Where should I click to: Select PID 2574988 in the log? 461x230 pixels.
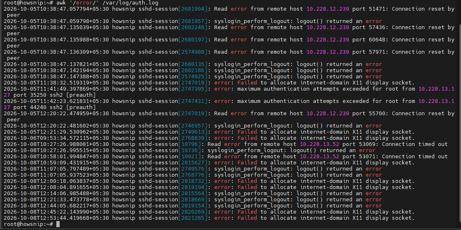pyautogui.click(x=193, y=52)
